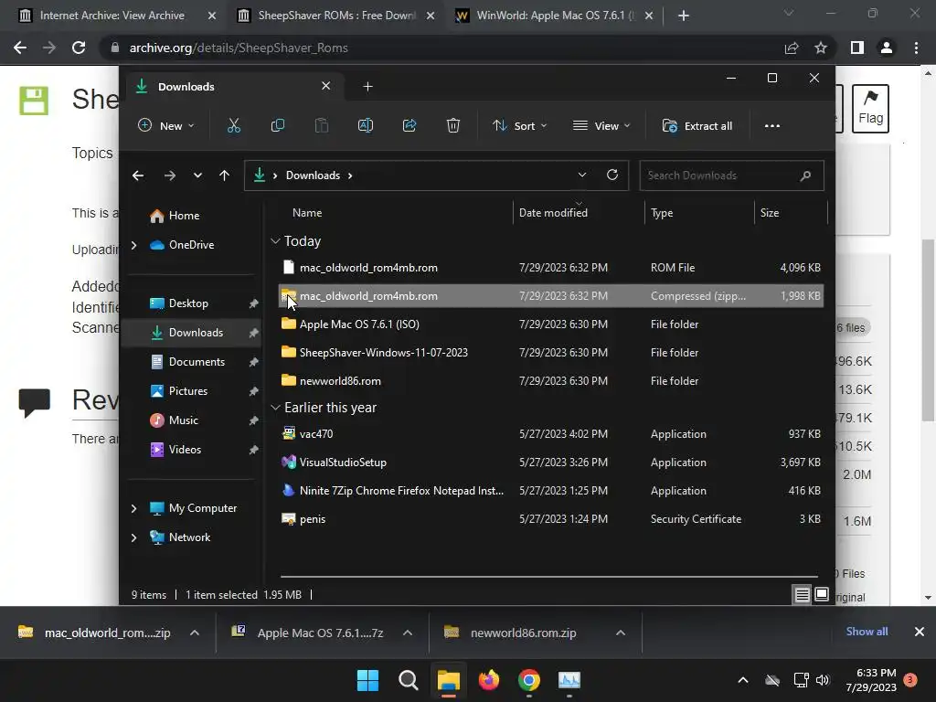
Task: Switch to WinWorld Apple Mac OS 7.6.1 tab
Action: pos(555,16)
